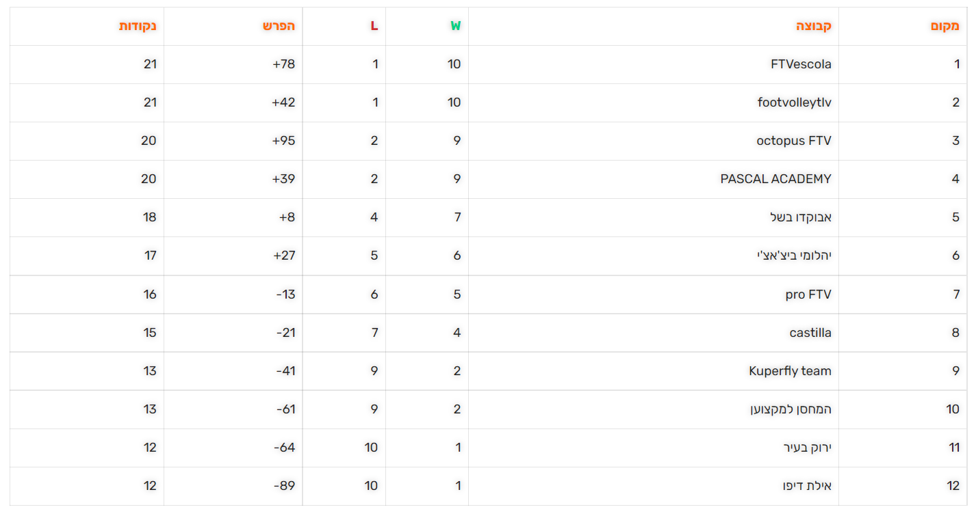This screenshot has width=976, height=518.
Task: Click the אבוקדו בשל team name
Action: click(800, 217)
